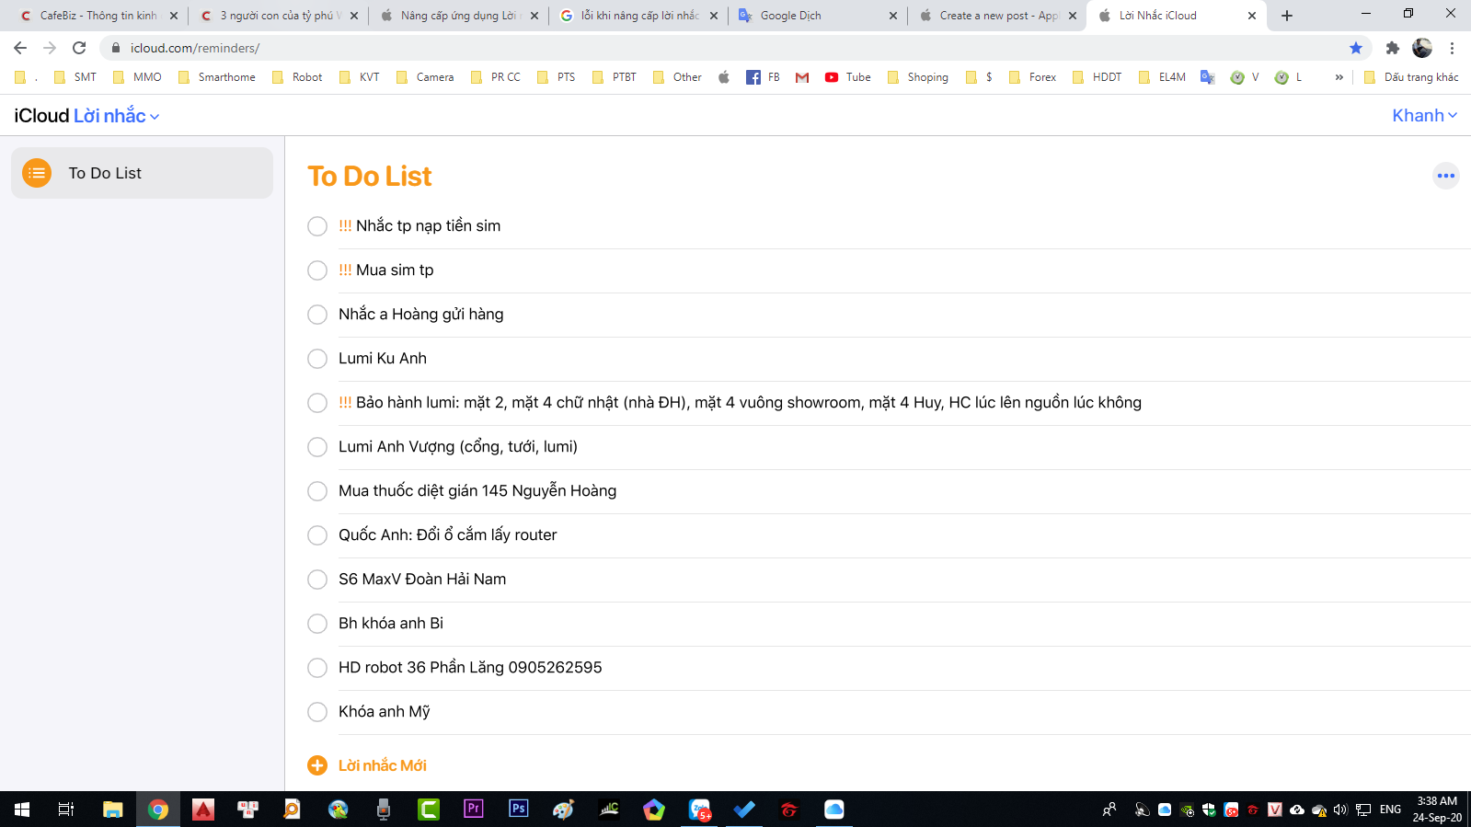Open the Chrome extensions puzzle icon
1471x827 pixels.
(x=1393, y=48)
